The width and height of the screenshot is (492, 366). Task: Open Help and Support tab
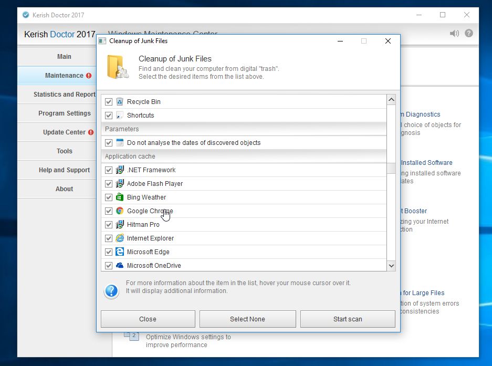[x=57, y=170]
